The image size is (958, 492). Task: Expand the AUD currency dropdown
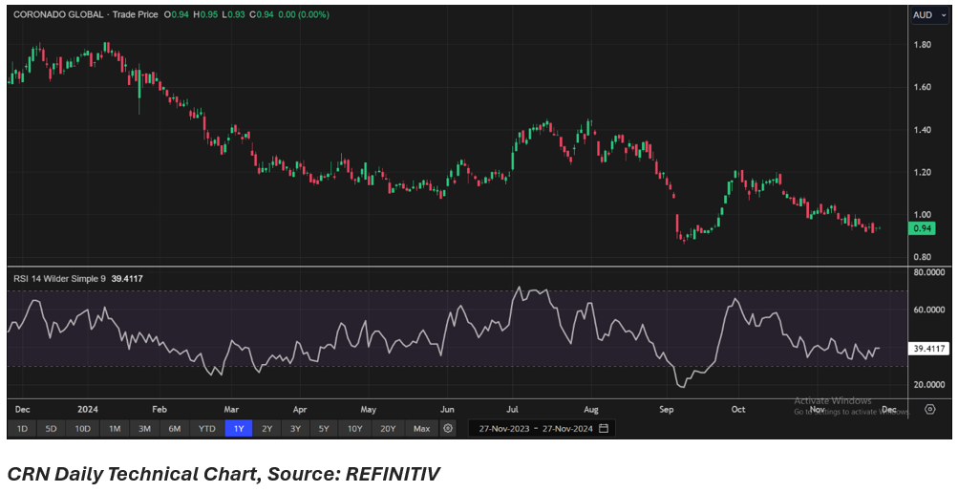[x=926, y=15]
